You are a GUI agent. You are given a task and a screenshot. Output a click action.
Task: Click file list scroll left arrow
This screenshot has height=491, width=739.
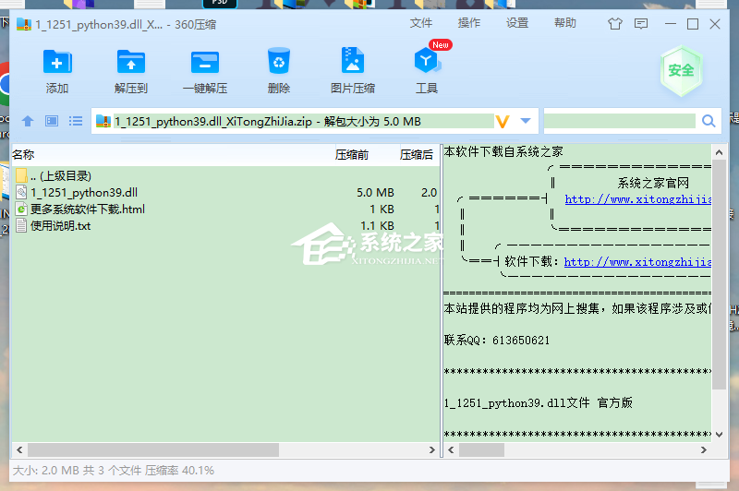tap(19, 450)
